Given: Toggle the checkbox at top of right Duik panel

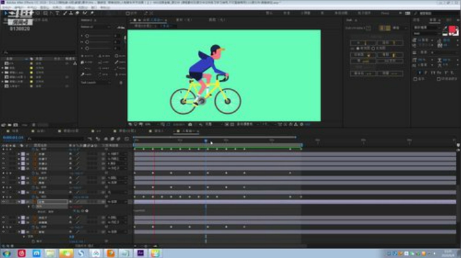Looking at the screenshot, I should pyautogui.click(x=368, y=28).
